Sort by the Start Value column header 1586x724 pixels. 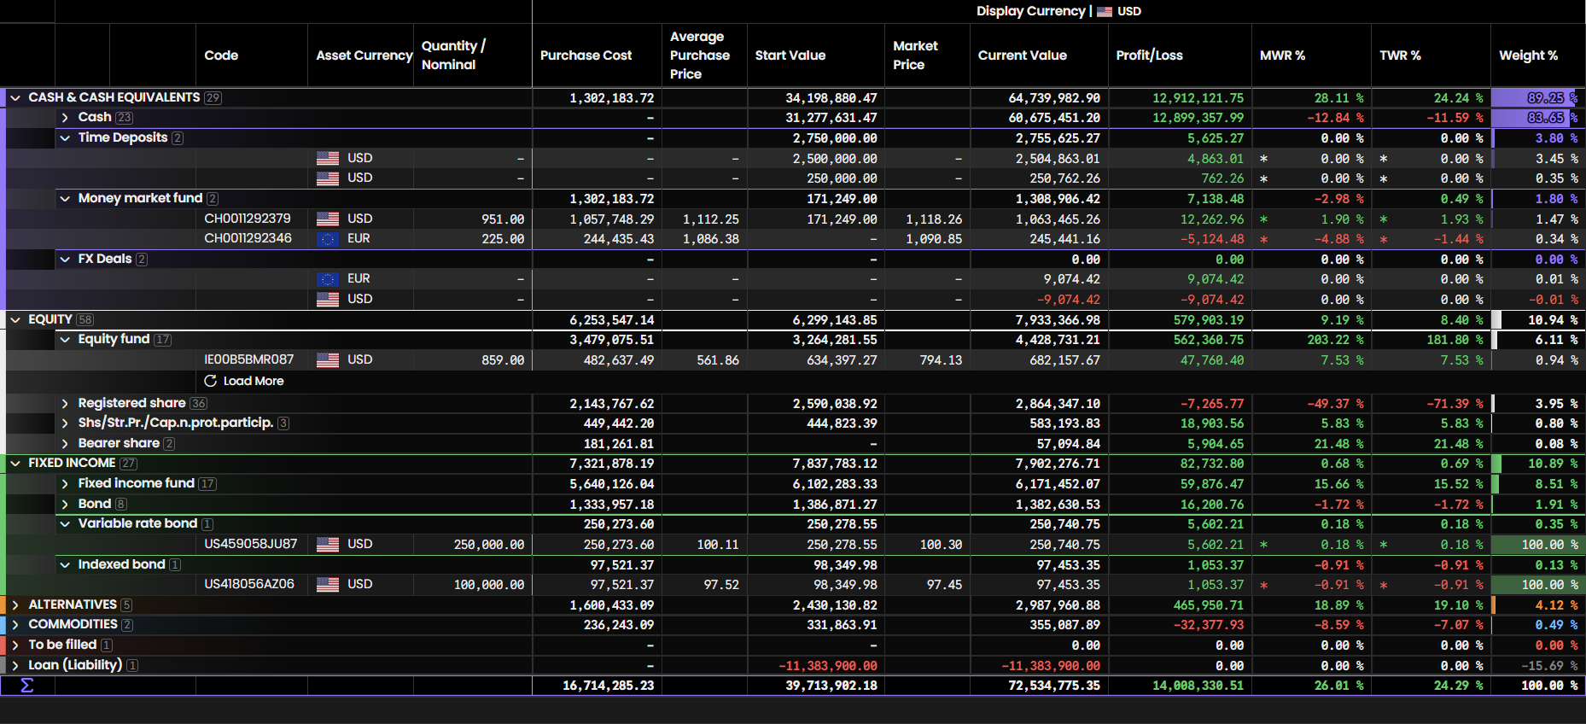[790, 55]
